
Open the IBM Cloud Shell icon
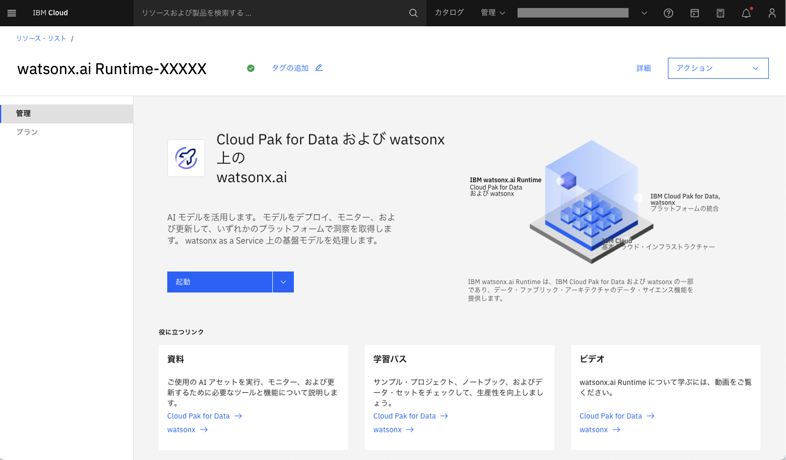click(x=694, y=13)
